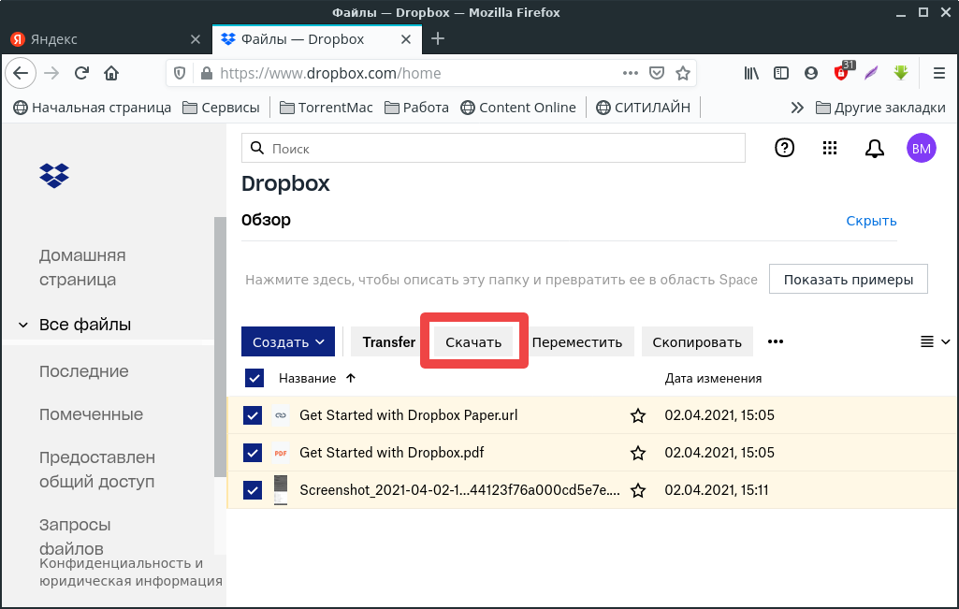Uncheck the select-all checkbox next to Название

point(254,378)
